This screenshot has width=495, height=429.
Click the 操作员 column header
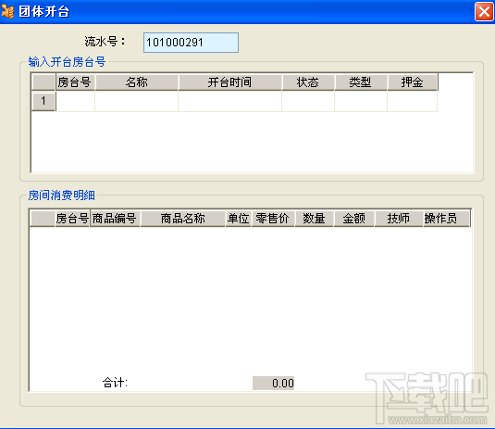447,219
